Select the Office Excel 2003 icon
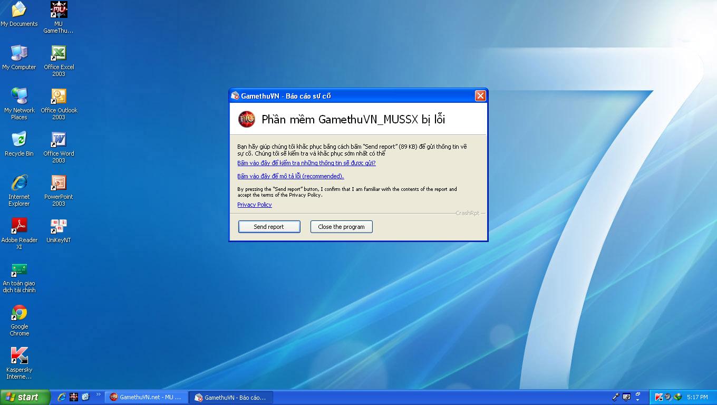Screen dimensions: 717x405 tap(59, 54)
